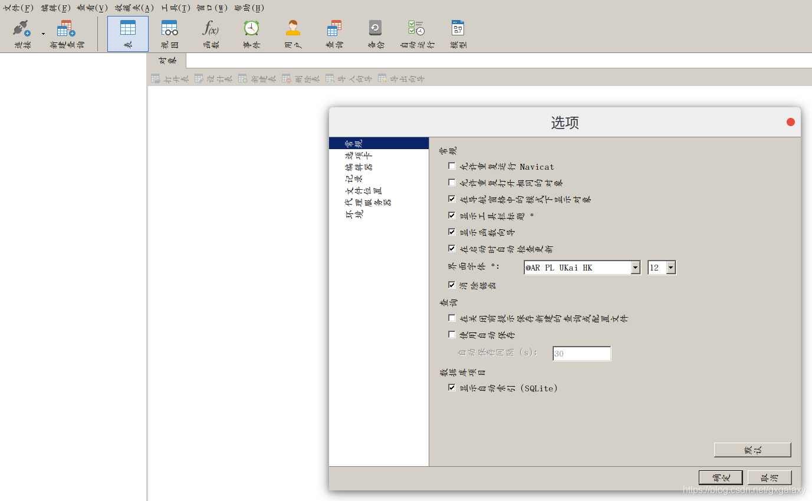This screenshot has width=812, height=501.
Task: Toggle 允许重复运行 Navicat checkbox
Action: pyautogui.click(x=452, y=166)
